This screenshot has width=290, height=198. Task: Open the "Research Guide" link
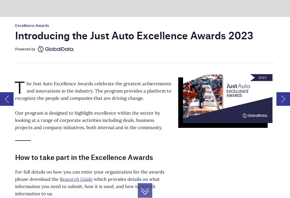pos(76,179)
